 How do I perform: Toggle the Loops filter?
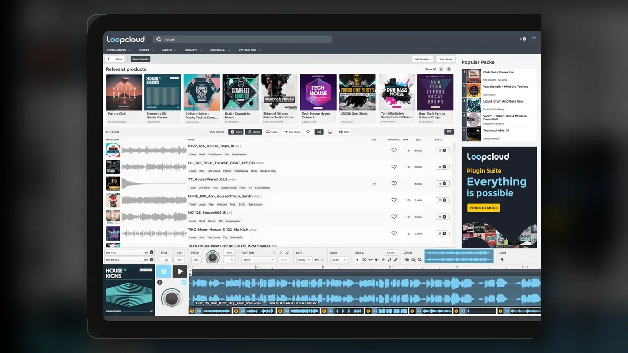coord(272,132)
